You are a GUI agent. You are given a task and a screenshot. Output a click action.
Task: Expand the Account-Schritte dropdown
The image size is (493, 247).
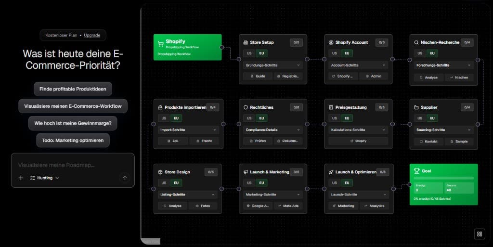358,65
